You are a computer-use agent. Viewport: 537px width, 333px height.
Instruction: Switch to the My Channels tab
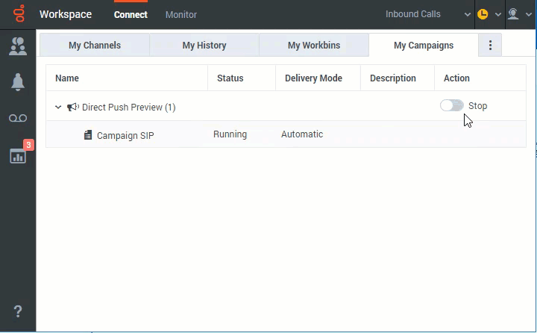pos(95,46)
